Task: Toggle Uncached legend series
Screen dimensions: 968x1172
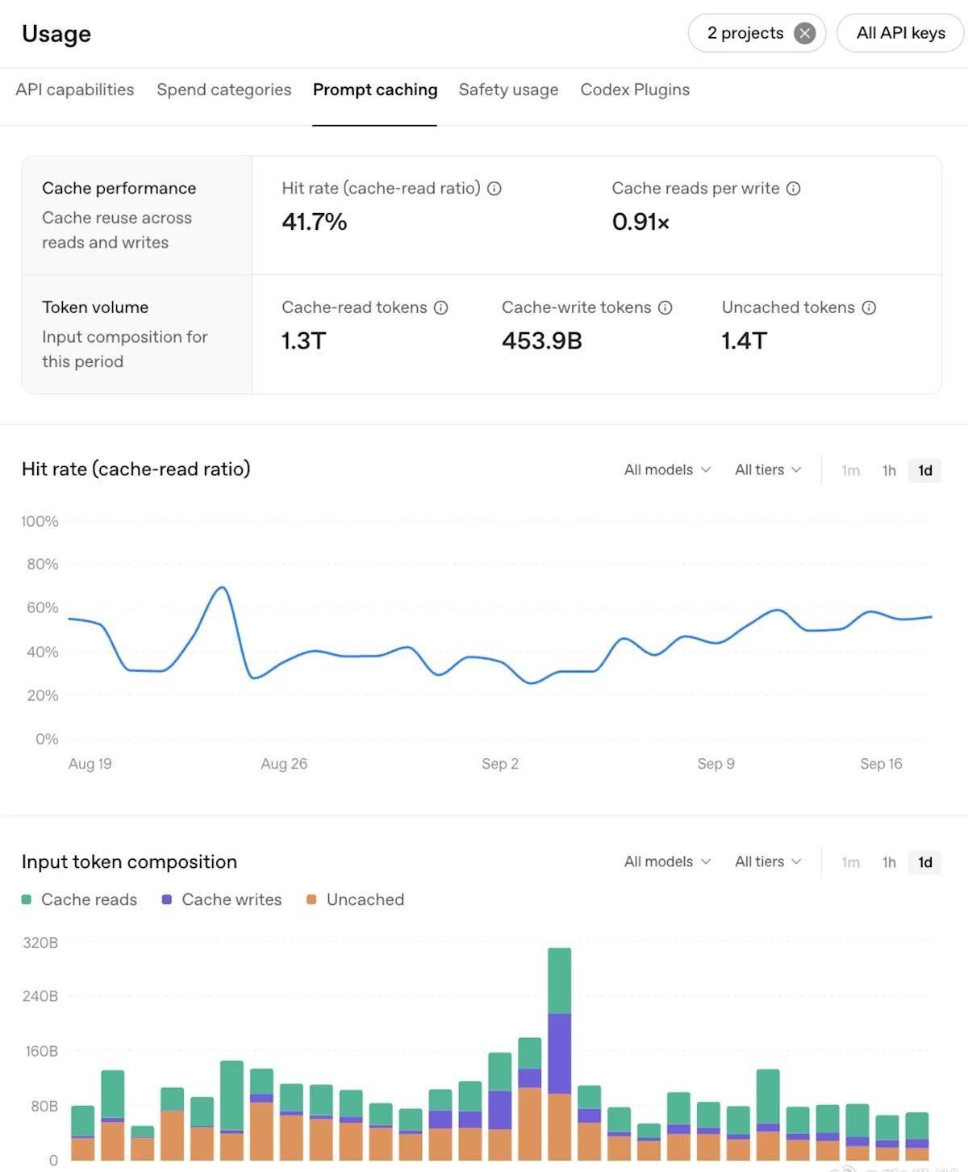Action: 356,899
